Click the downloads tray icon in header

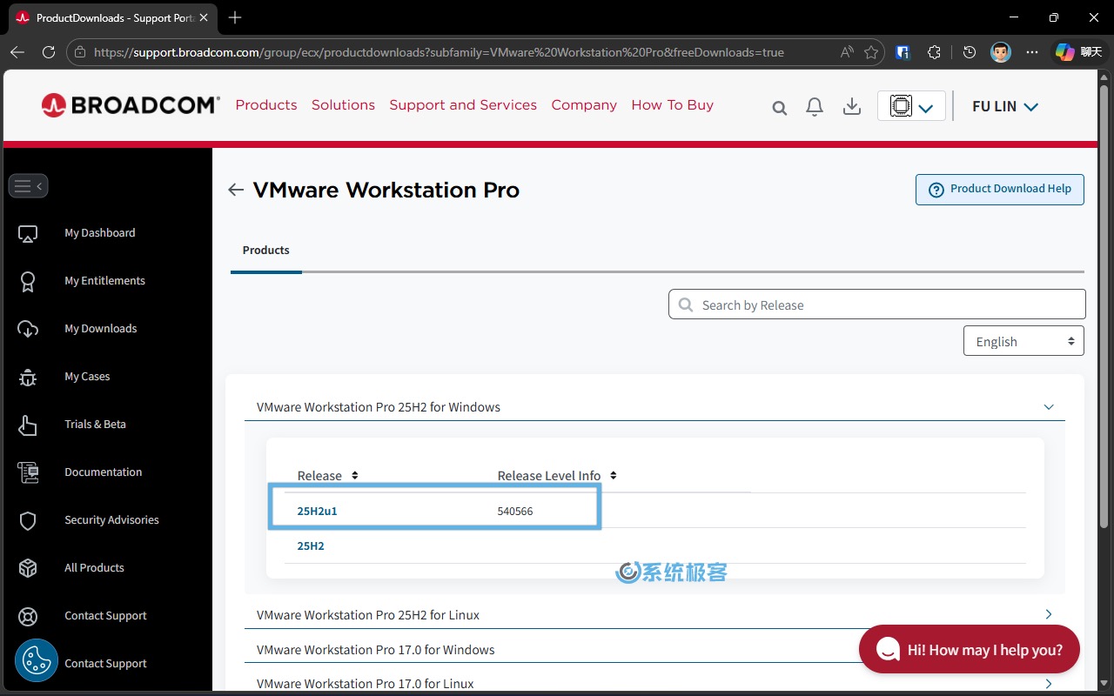click(x=852, y=106)
